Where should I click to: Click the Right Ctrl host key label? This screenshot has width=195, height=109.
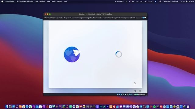141,94
